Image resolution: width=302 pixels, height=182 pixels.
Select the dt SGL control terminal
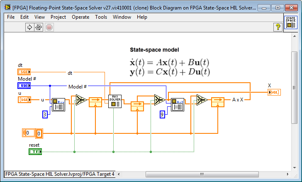click(24, 72)
